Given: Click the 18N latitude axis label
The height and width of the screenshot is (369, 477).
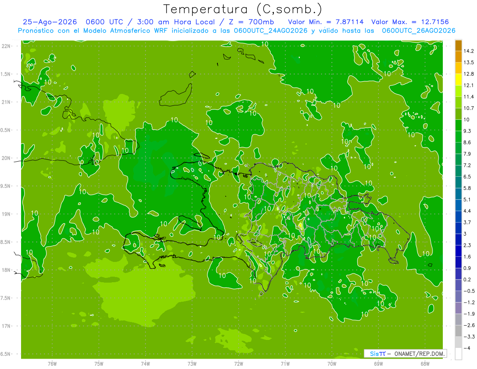Looking at the screenshot, I should point(7,270).
